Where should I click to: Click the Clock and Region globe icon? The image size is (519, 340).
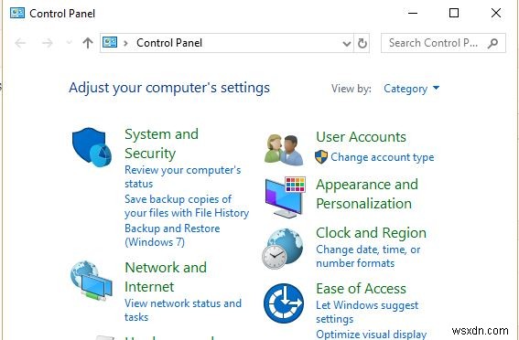[282, 249]
